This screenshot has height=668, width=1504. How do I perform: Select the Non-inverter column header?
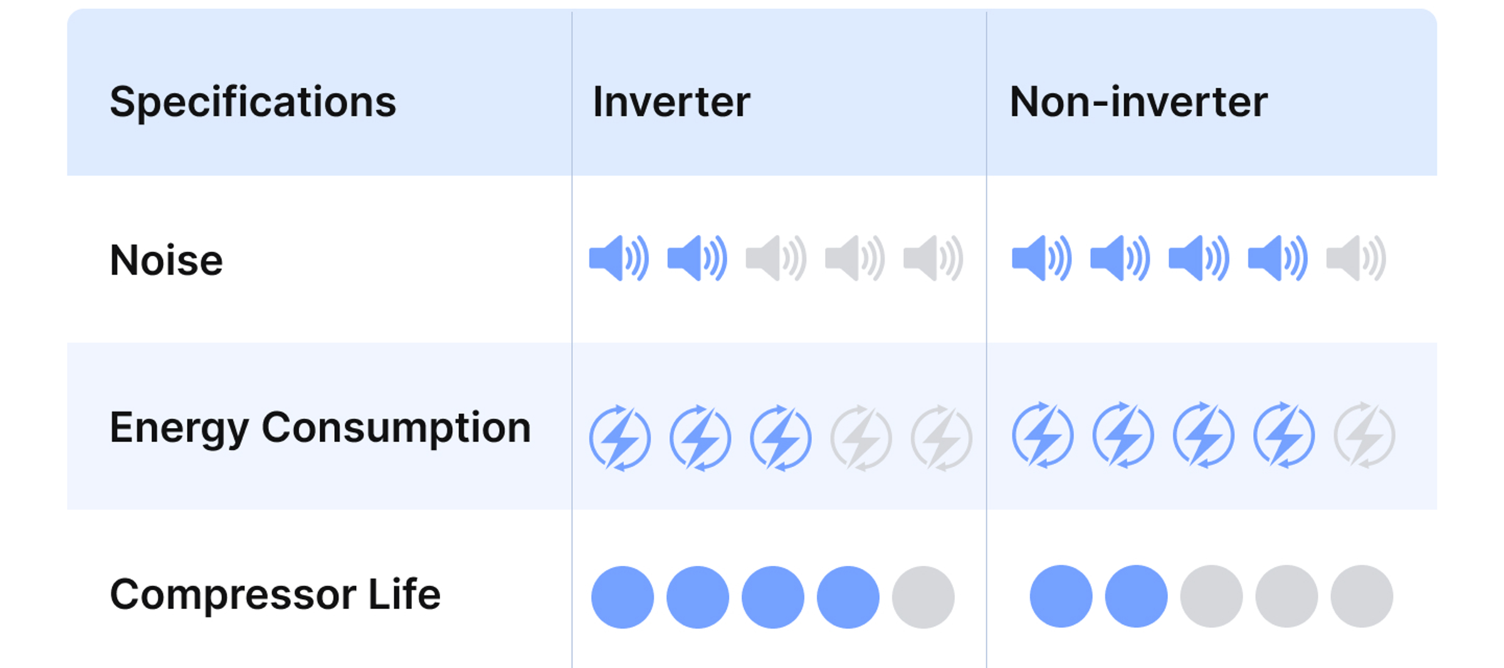coord(1139,102)
